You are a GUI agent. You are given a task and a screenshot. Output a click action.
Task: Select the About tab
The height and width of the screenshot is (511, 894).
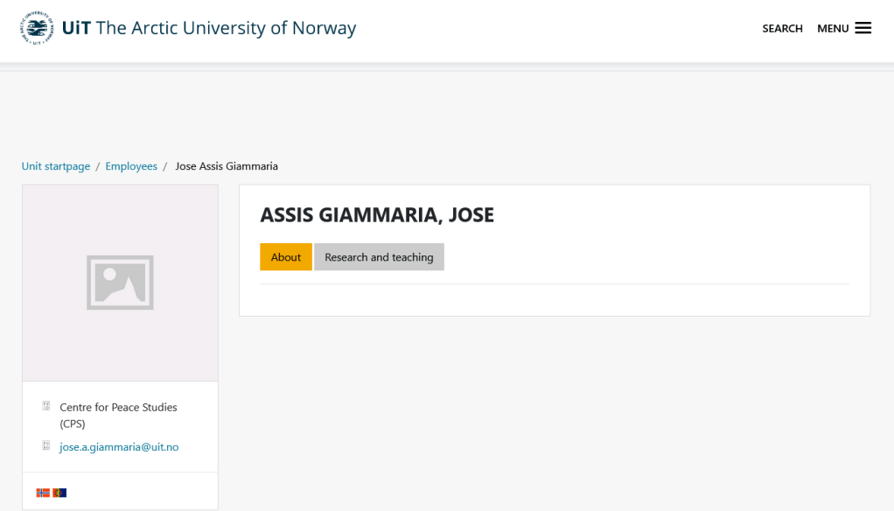[x=286, y=257]
